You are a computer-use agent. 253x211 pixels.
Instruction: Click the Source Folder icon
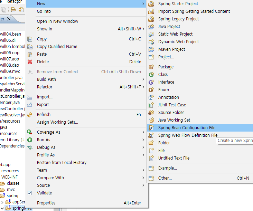point(151,112)
